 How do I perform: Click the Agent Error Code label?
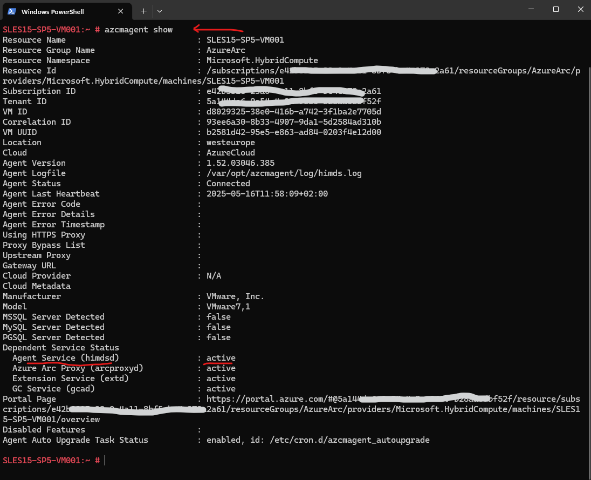42,204
